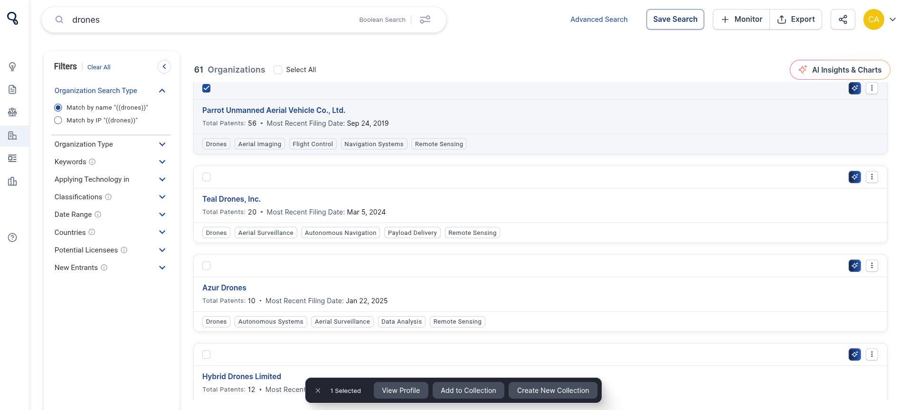The width and height of the screenshot is (899, 410).
Task: Click Add to Collection
Action: point(468,391)
